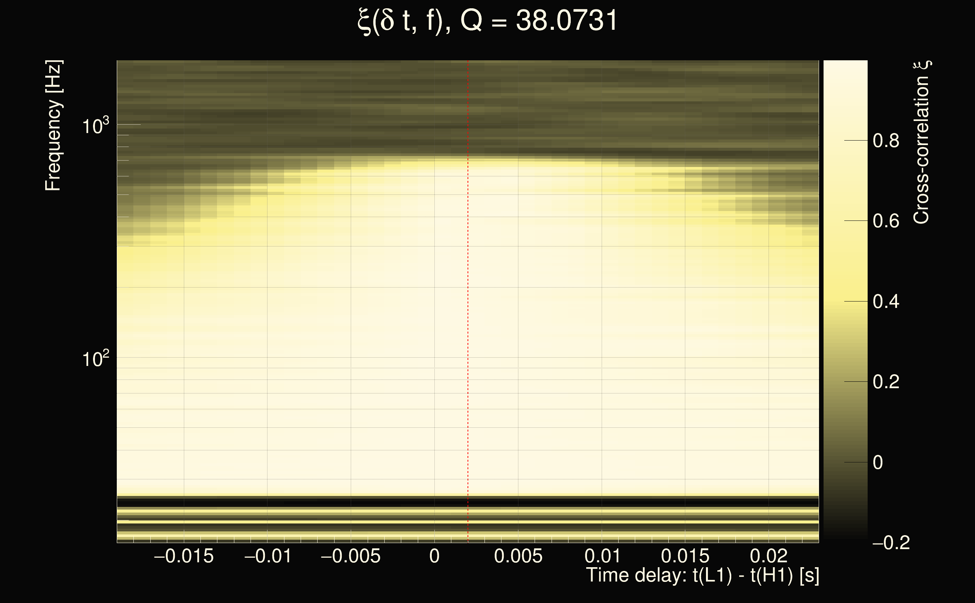Click the –0.01 time delay tick label

(267, 556)
